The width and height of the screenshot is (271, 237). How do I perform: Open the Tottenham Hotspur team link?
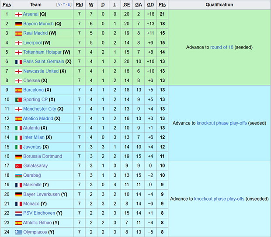click(42, 52)
